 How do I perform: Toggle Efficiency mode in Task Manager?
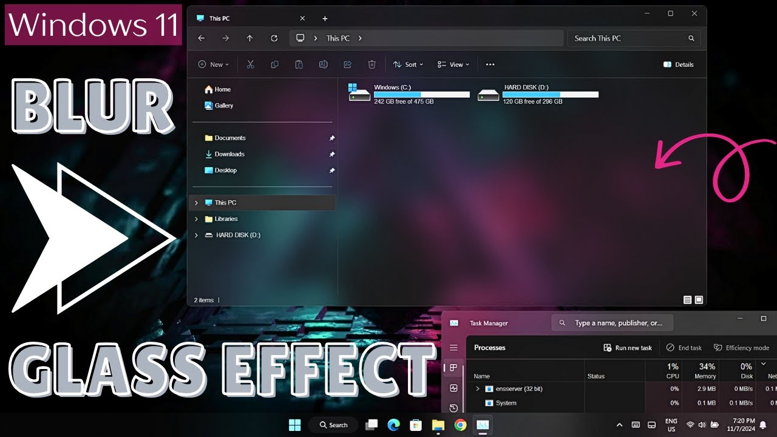(x=741, y=348)
